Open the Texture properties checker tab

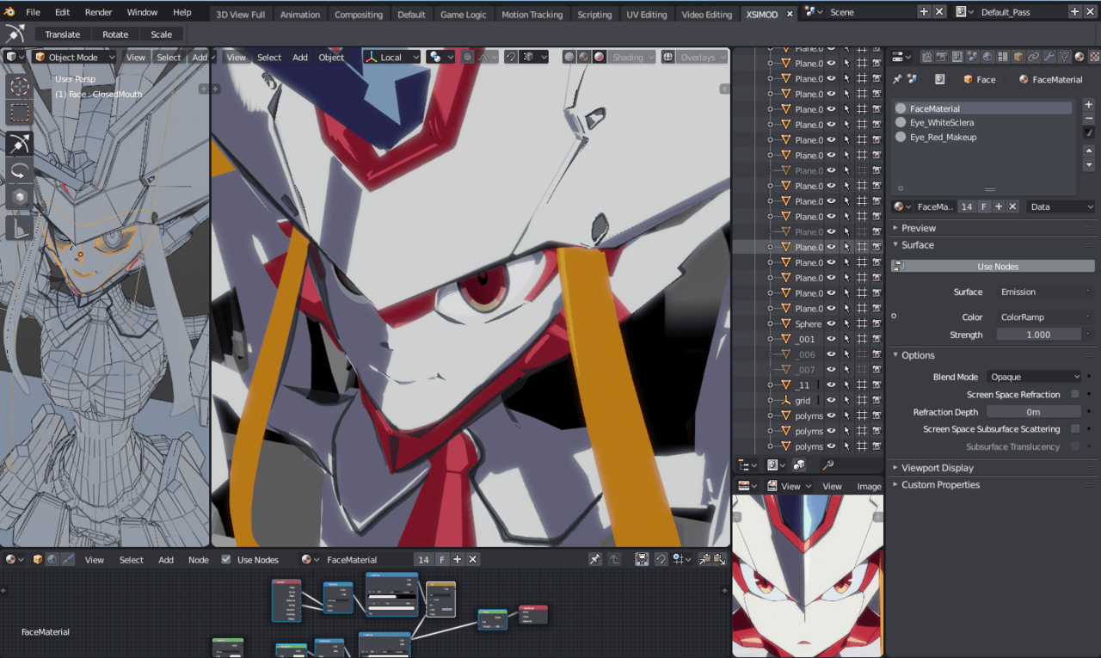[x=1094, y=57]
